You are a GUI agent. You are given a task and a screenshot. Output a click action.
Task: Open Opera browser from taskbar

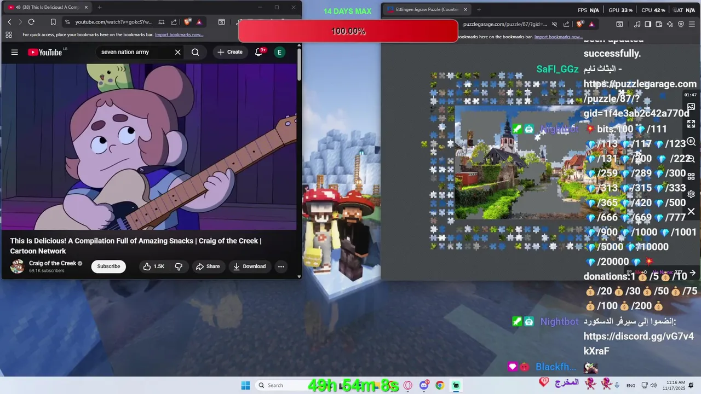click(x=407, y=385)
